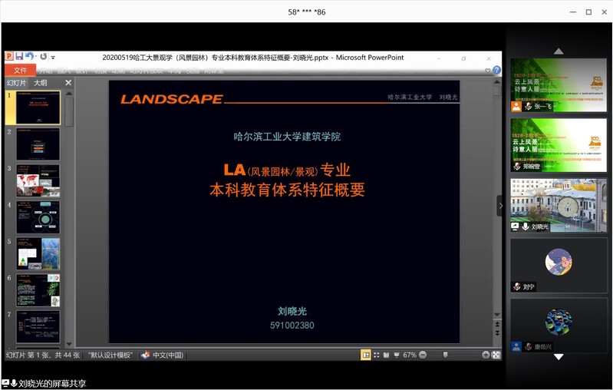Viewport: 613px width, 390px height.
Task: Switch to Reading view
Action: [386, 355]
